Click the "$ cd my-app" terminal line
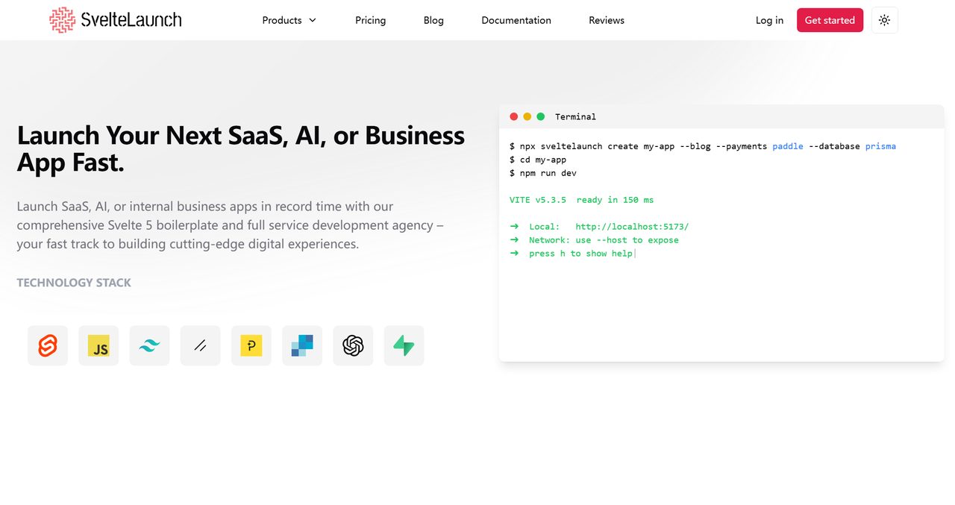 point(538,160)
